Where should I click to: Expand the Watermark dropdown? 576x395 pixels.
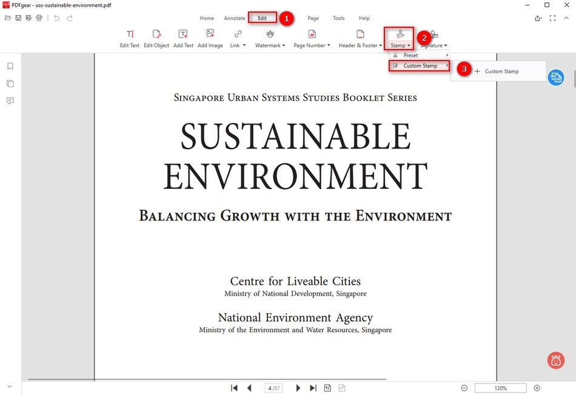pyautogui.click(x=270, y=38)
